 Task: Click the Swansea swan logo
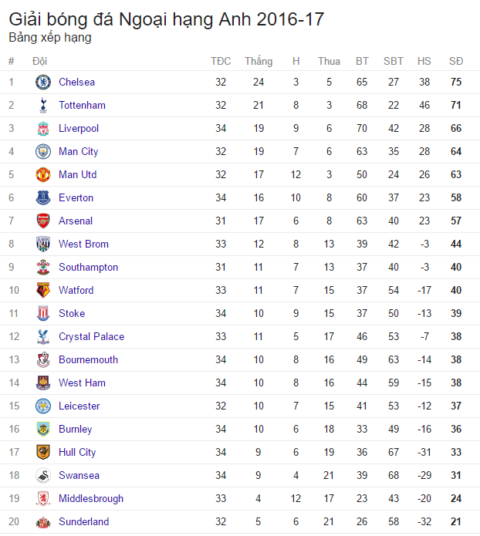click(x=43, y=476)
